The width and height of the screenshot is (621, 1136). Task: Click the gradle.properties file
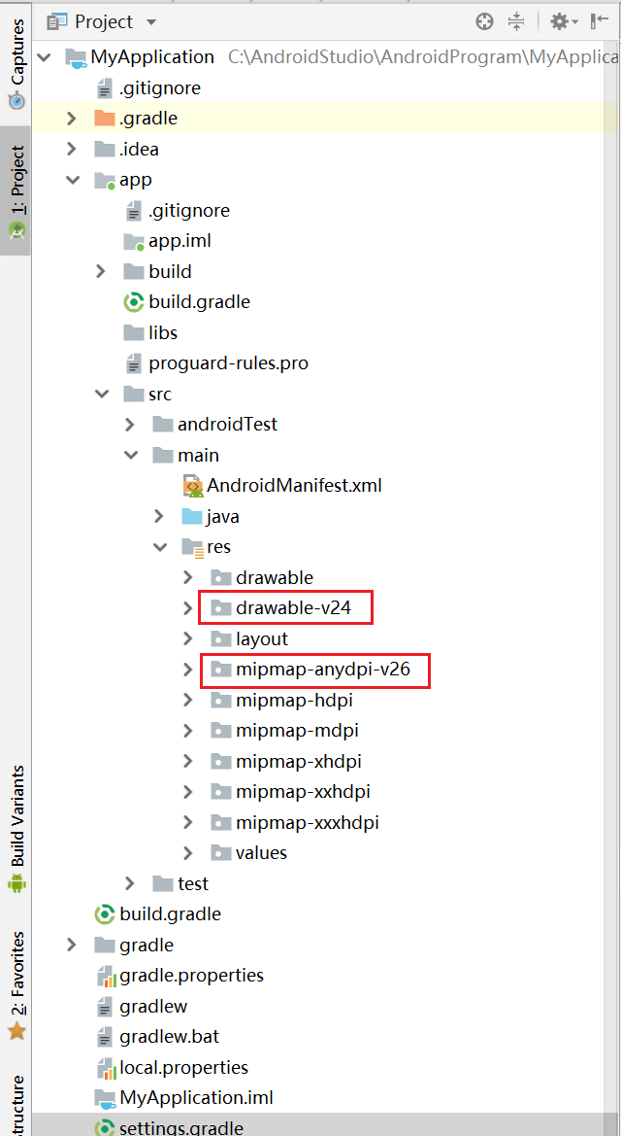pos(187,975)
